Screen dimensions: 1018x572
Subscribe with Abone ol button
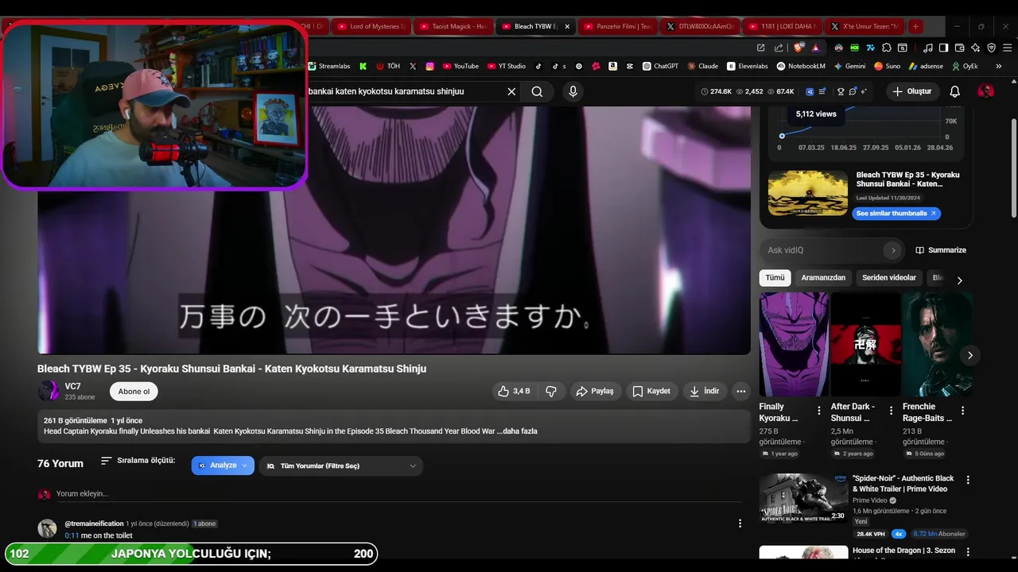tap(134, 391)
